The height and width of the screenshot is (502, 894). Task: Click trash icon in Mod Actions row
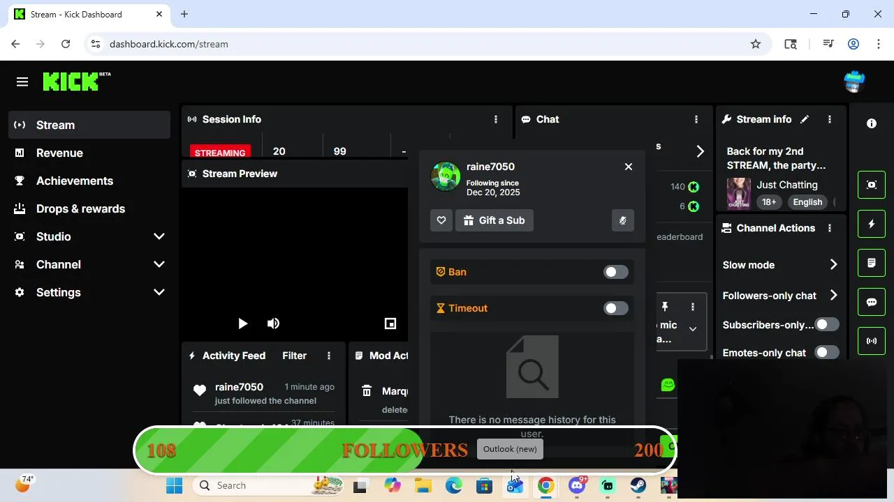tap(367, 391)
